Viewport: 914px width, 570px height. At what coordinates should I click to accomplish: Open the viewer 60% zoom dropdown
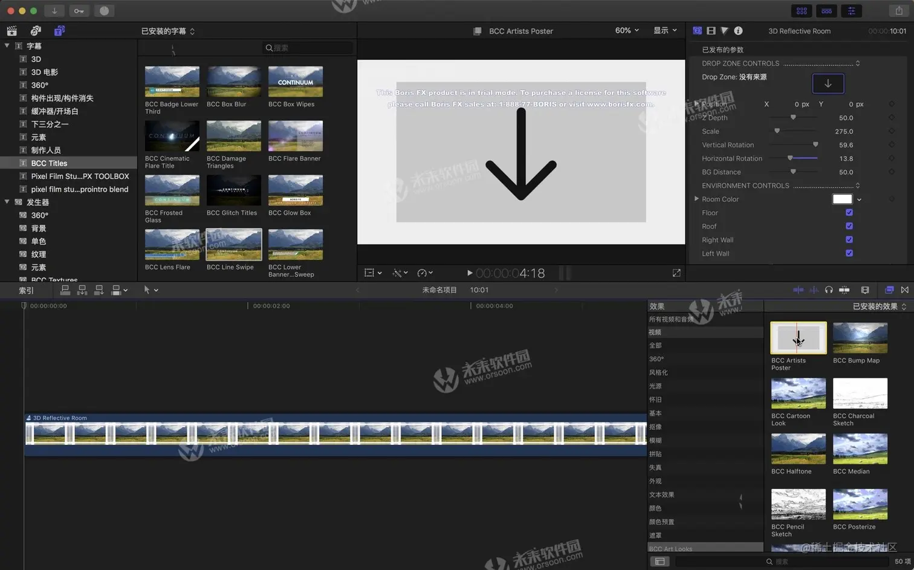(627, 31)
